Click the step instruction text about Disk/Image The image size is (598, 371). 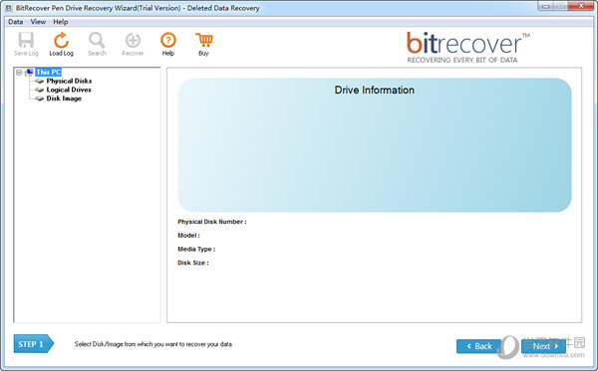(152, 344)
